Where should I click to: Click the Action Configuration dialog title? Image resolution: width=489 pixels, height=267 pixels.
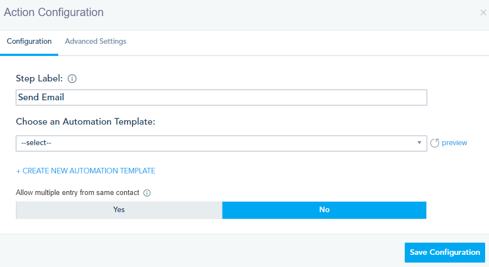click(54, 12)
